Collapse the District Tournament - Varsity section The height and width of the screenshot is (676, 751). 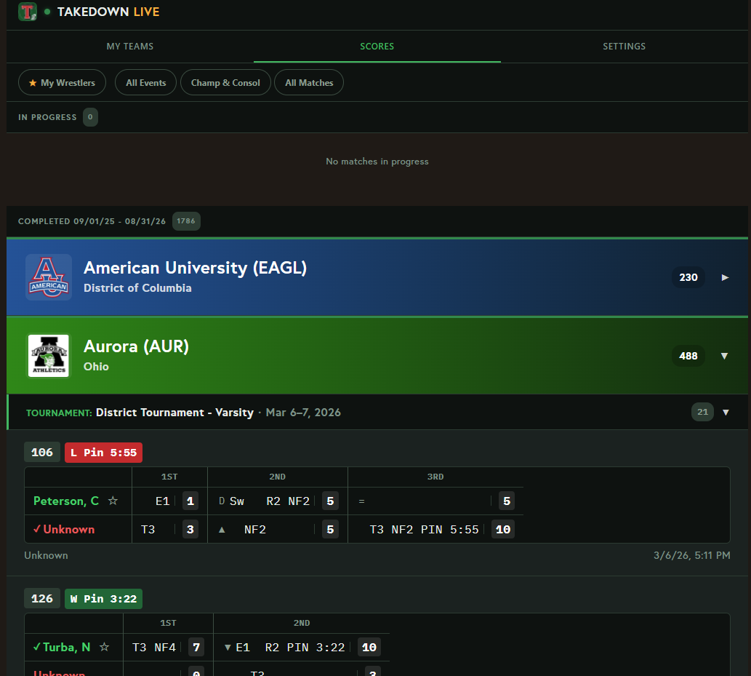click(x=726, y=413)
